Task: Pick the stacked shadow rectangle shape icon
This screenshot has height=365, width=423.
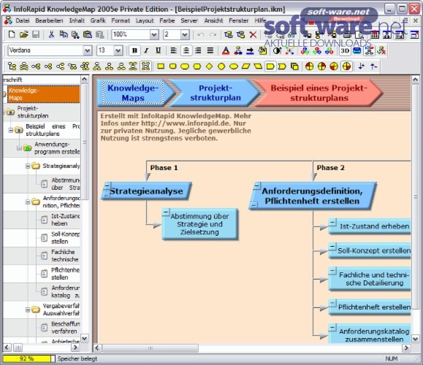Action: (x=294, y=66)
